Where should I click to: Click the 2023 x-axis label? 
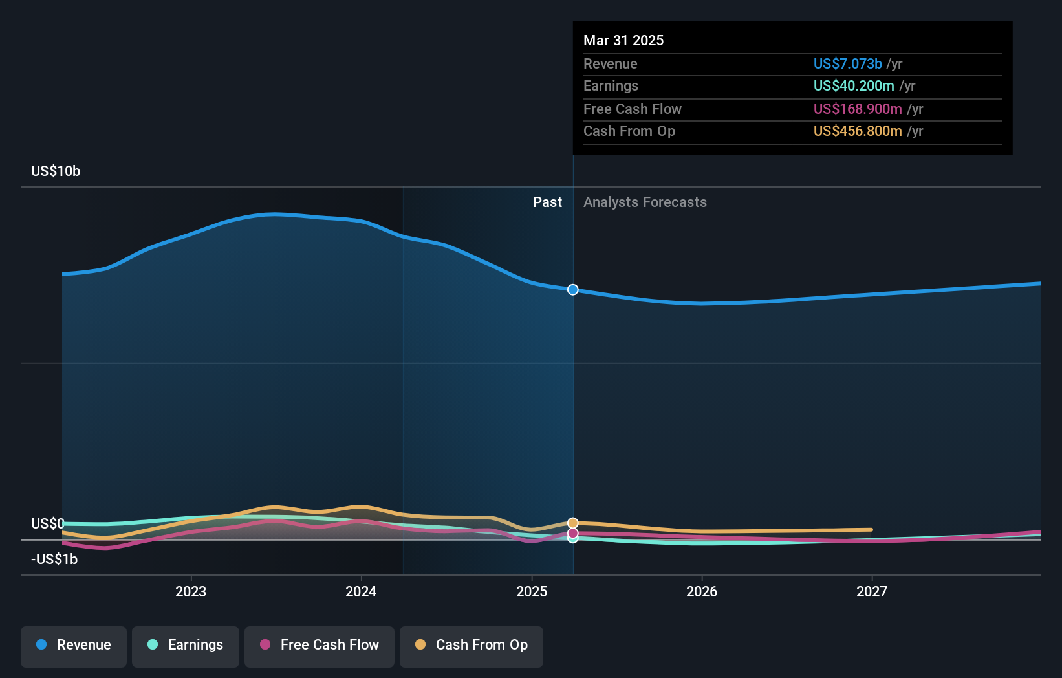(x=191, y=592)
